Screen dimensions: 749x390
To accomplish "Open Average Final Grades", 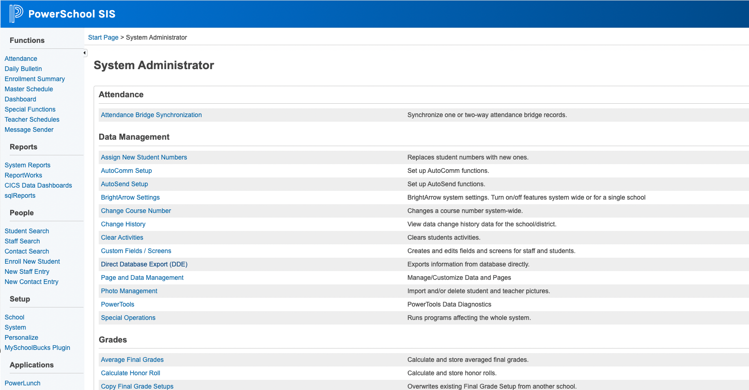I will pyautogui.click(x=132, y=360).
